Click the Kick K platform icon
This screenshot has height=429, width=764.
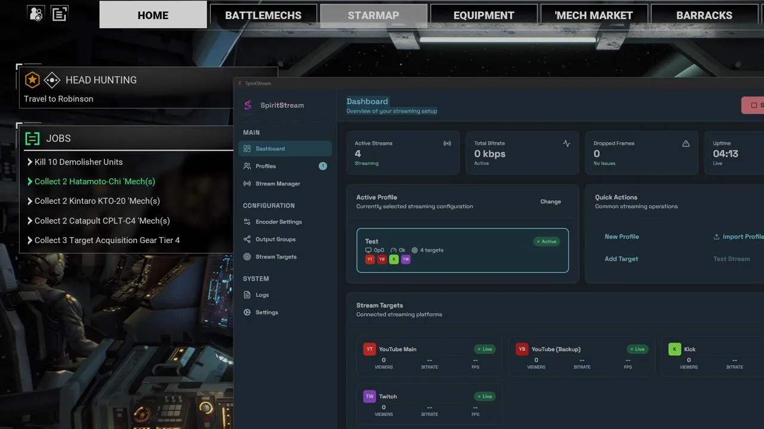(674, 349)
